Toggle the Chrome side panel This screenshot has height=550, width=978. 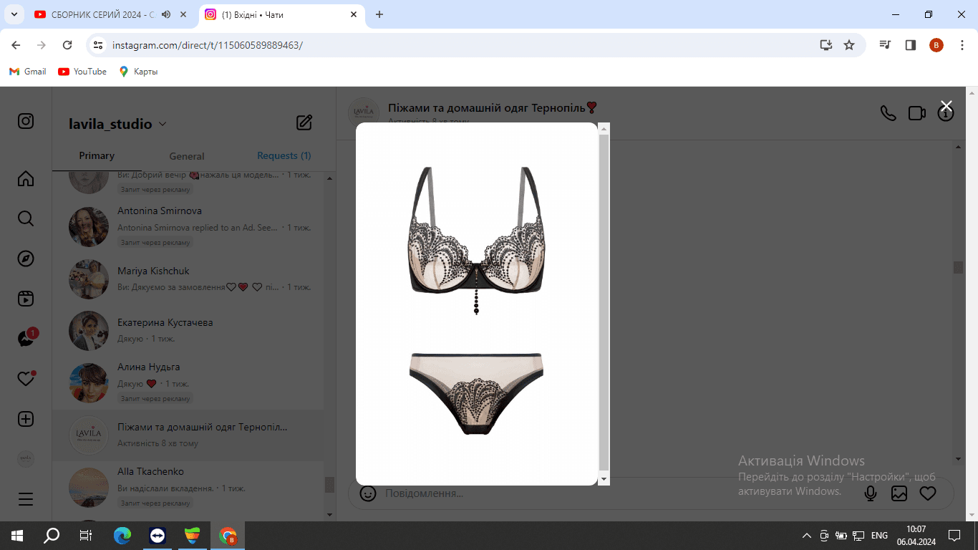pos(911,45)
